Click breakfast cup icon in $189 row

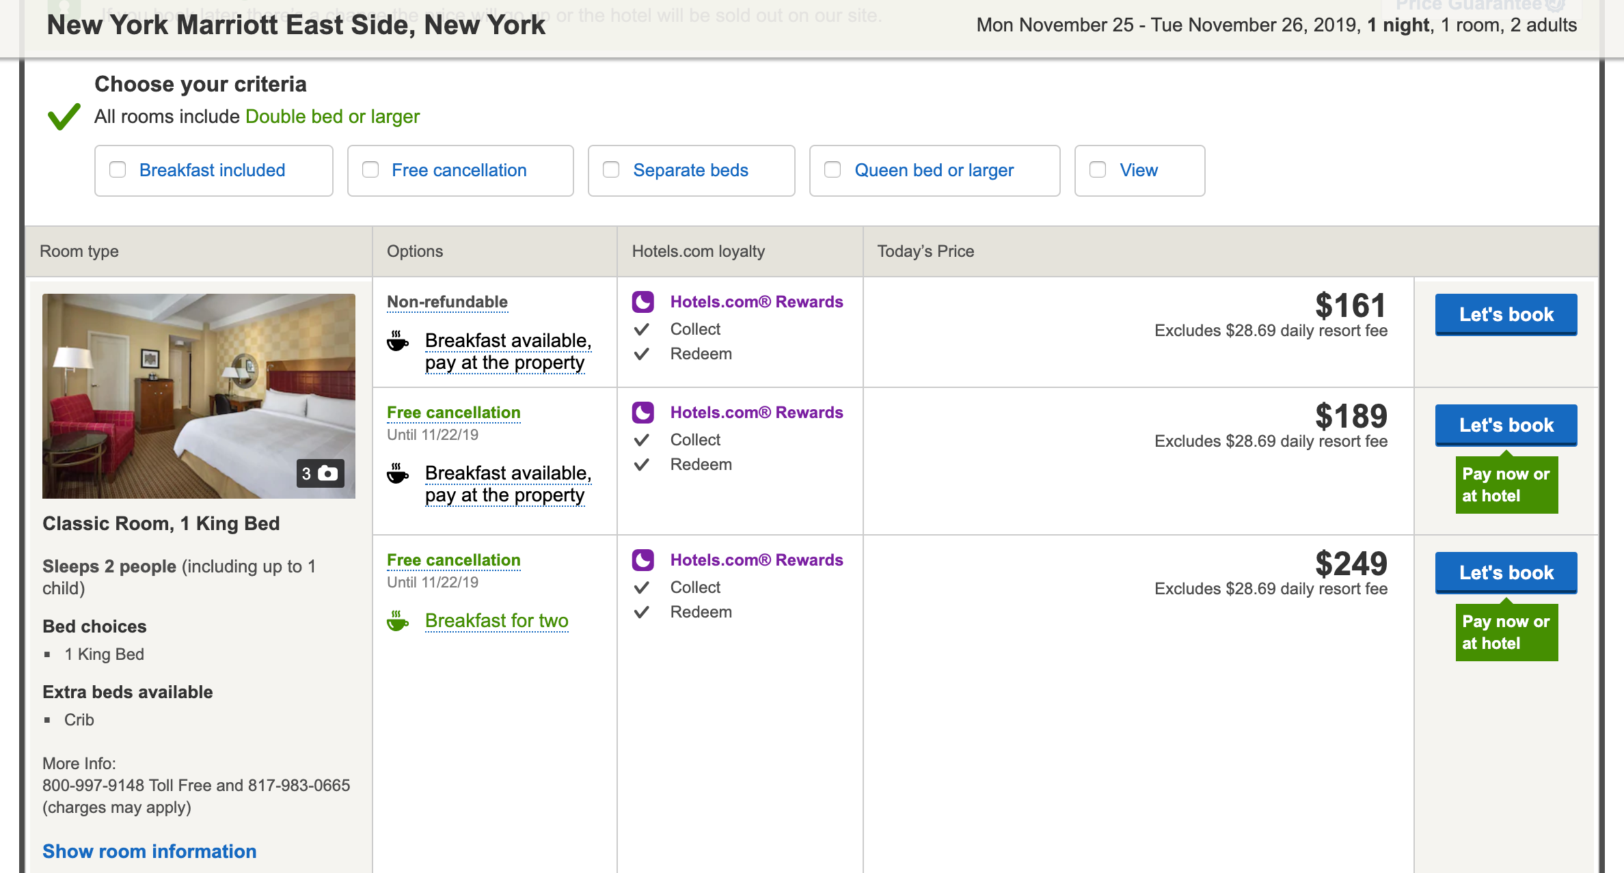coord(397,473)
